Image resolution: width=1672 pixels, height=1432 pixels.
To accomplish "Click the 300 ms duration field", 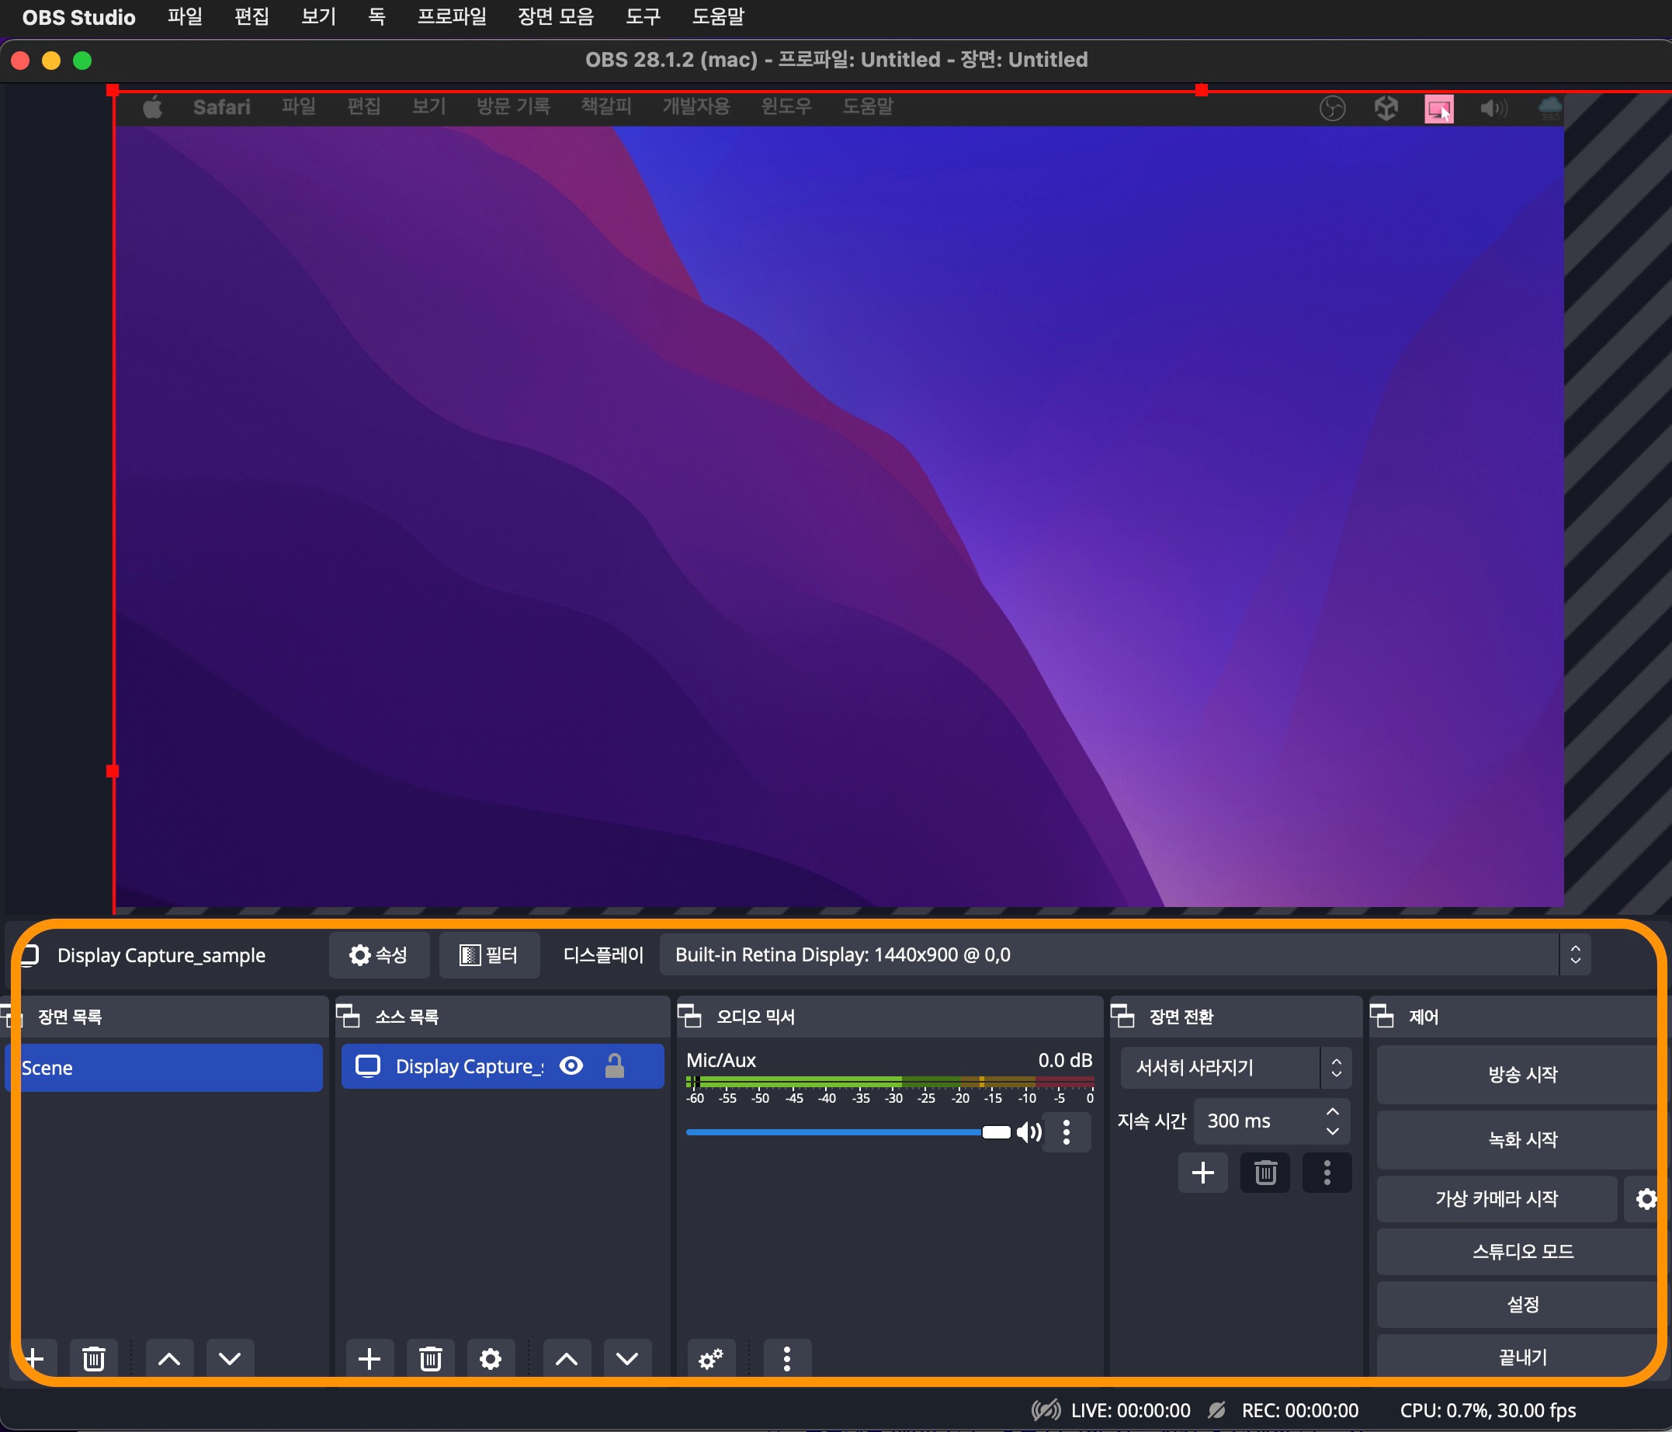I will (x=1271, y=1121).
